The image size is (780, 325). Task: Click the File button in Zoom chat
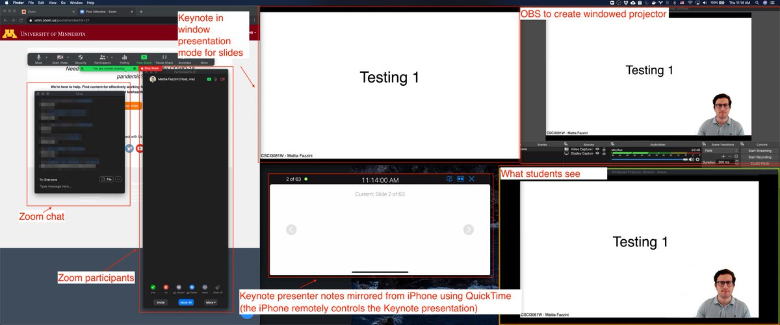[x=107, y=179]
